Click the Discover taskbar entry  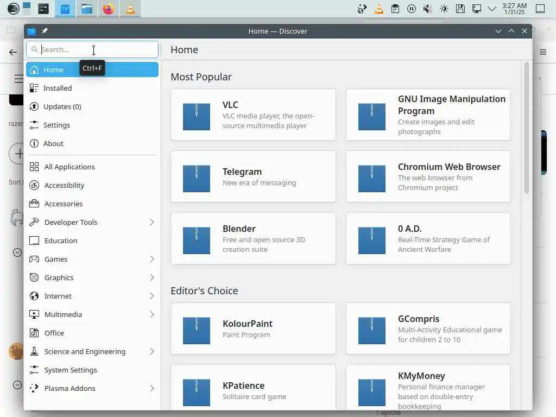[x=65, y=9]
